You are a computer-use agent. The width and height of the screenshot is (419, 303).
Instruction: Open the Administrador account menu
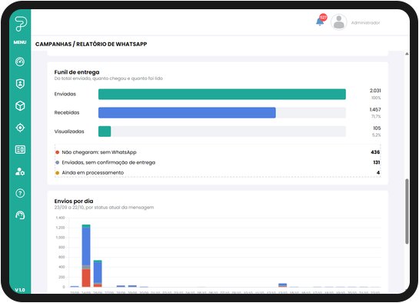coord(365,23)
